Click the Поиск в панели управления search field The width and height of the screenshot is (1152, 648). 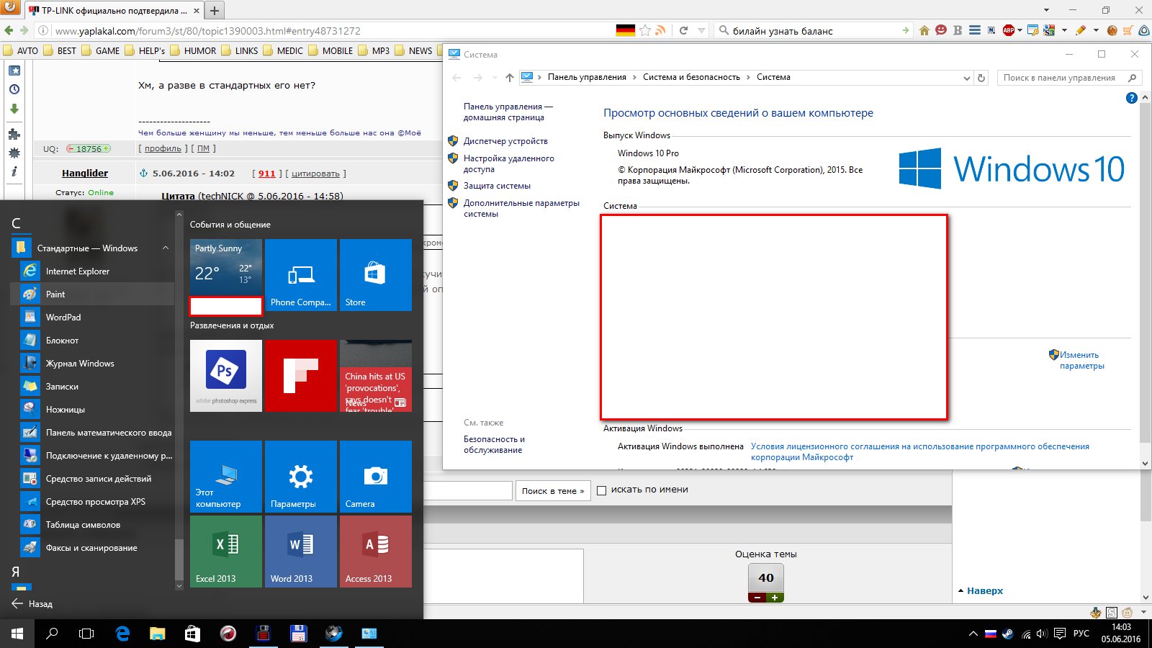click(x=1070, y=78)
